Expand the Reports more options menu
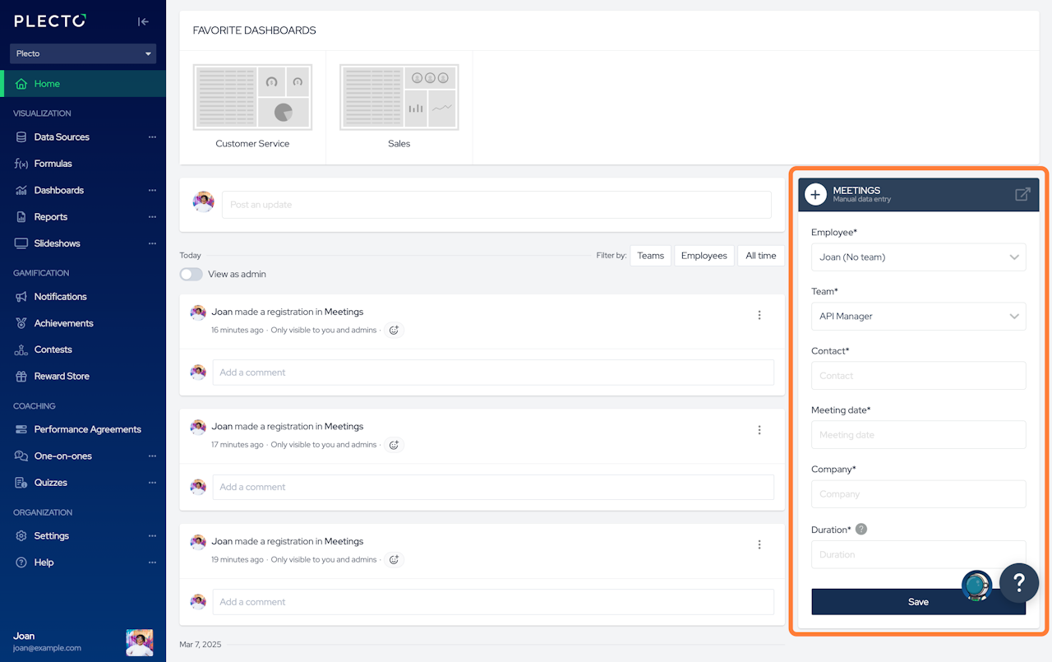This screenshot has height=662, width=1052. (x=152, y=217)
